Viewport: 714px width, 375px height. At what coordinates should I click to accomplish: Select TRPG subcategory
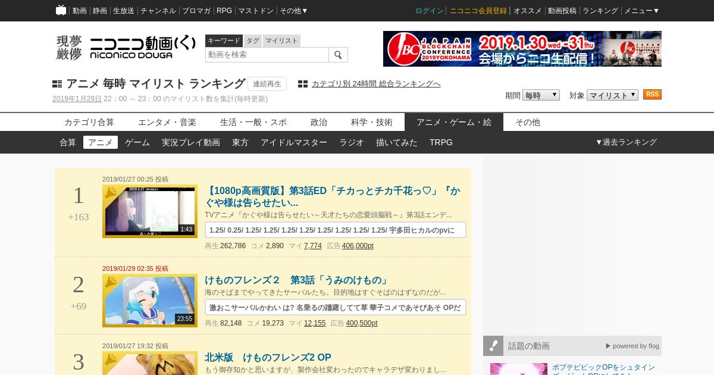(441, 142)
